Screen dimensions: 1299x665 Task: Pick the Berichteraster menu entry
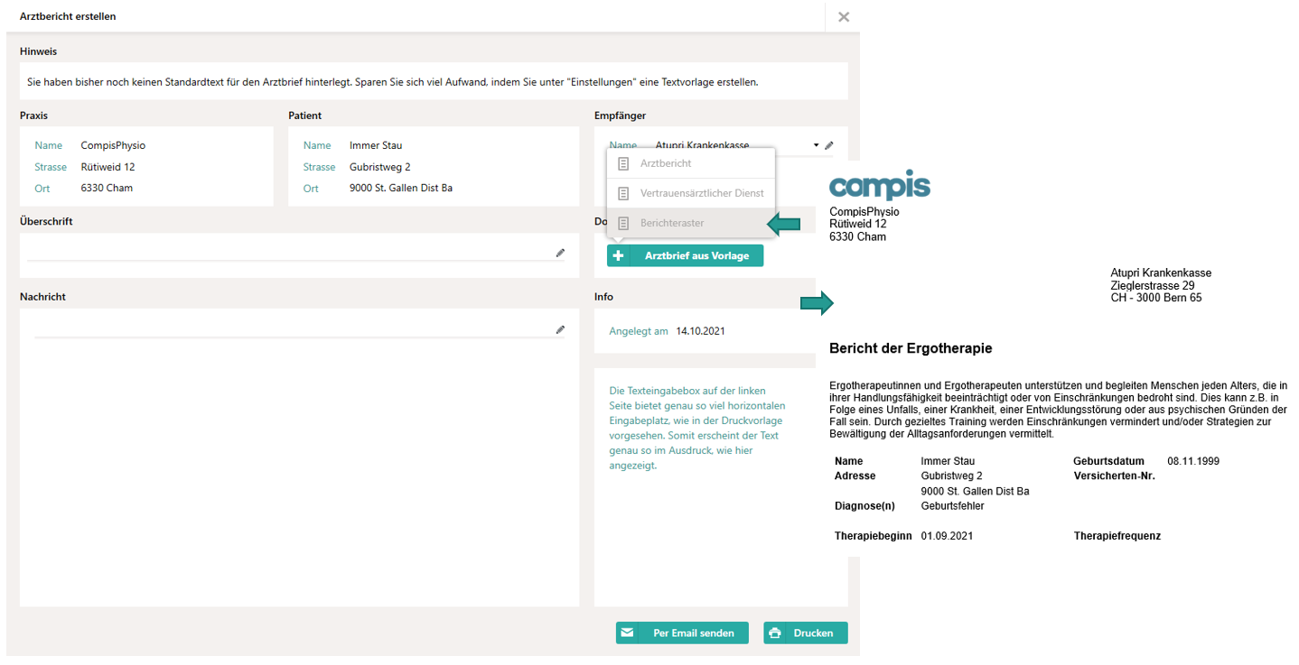pyautogui.click(x=672, y=223)
